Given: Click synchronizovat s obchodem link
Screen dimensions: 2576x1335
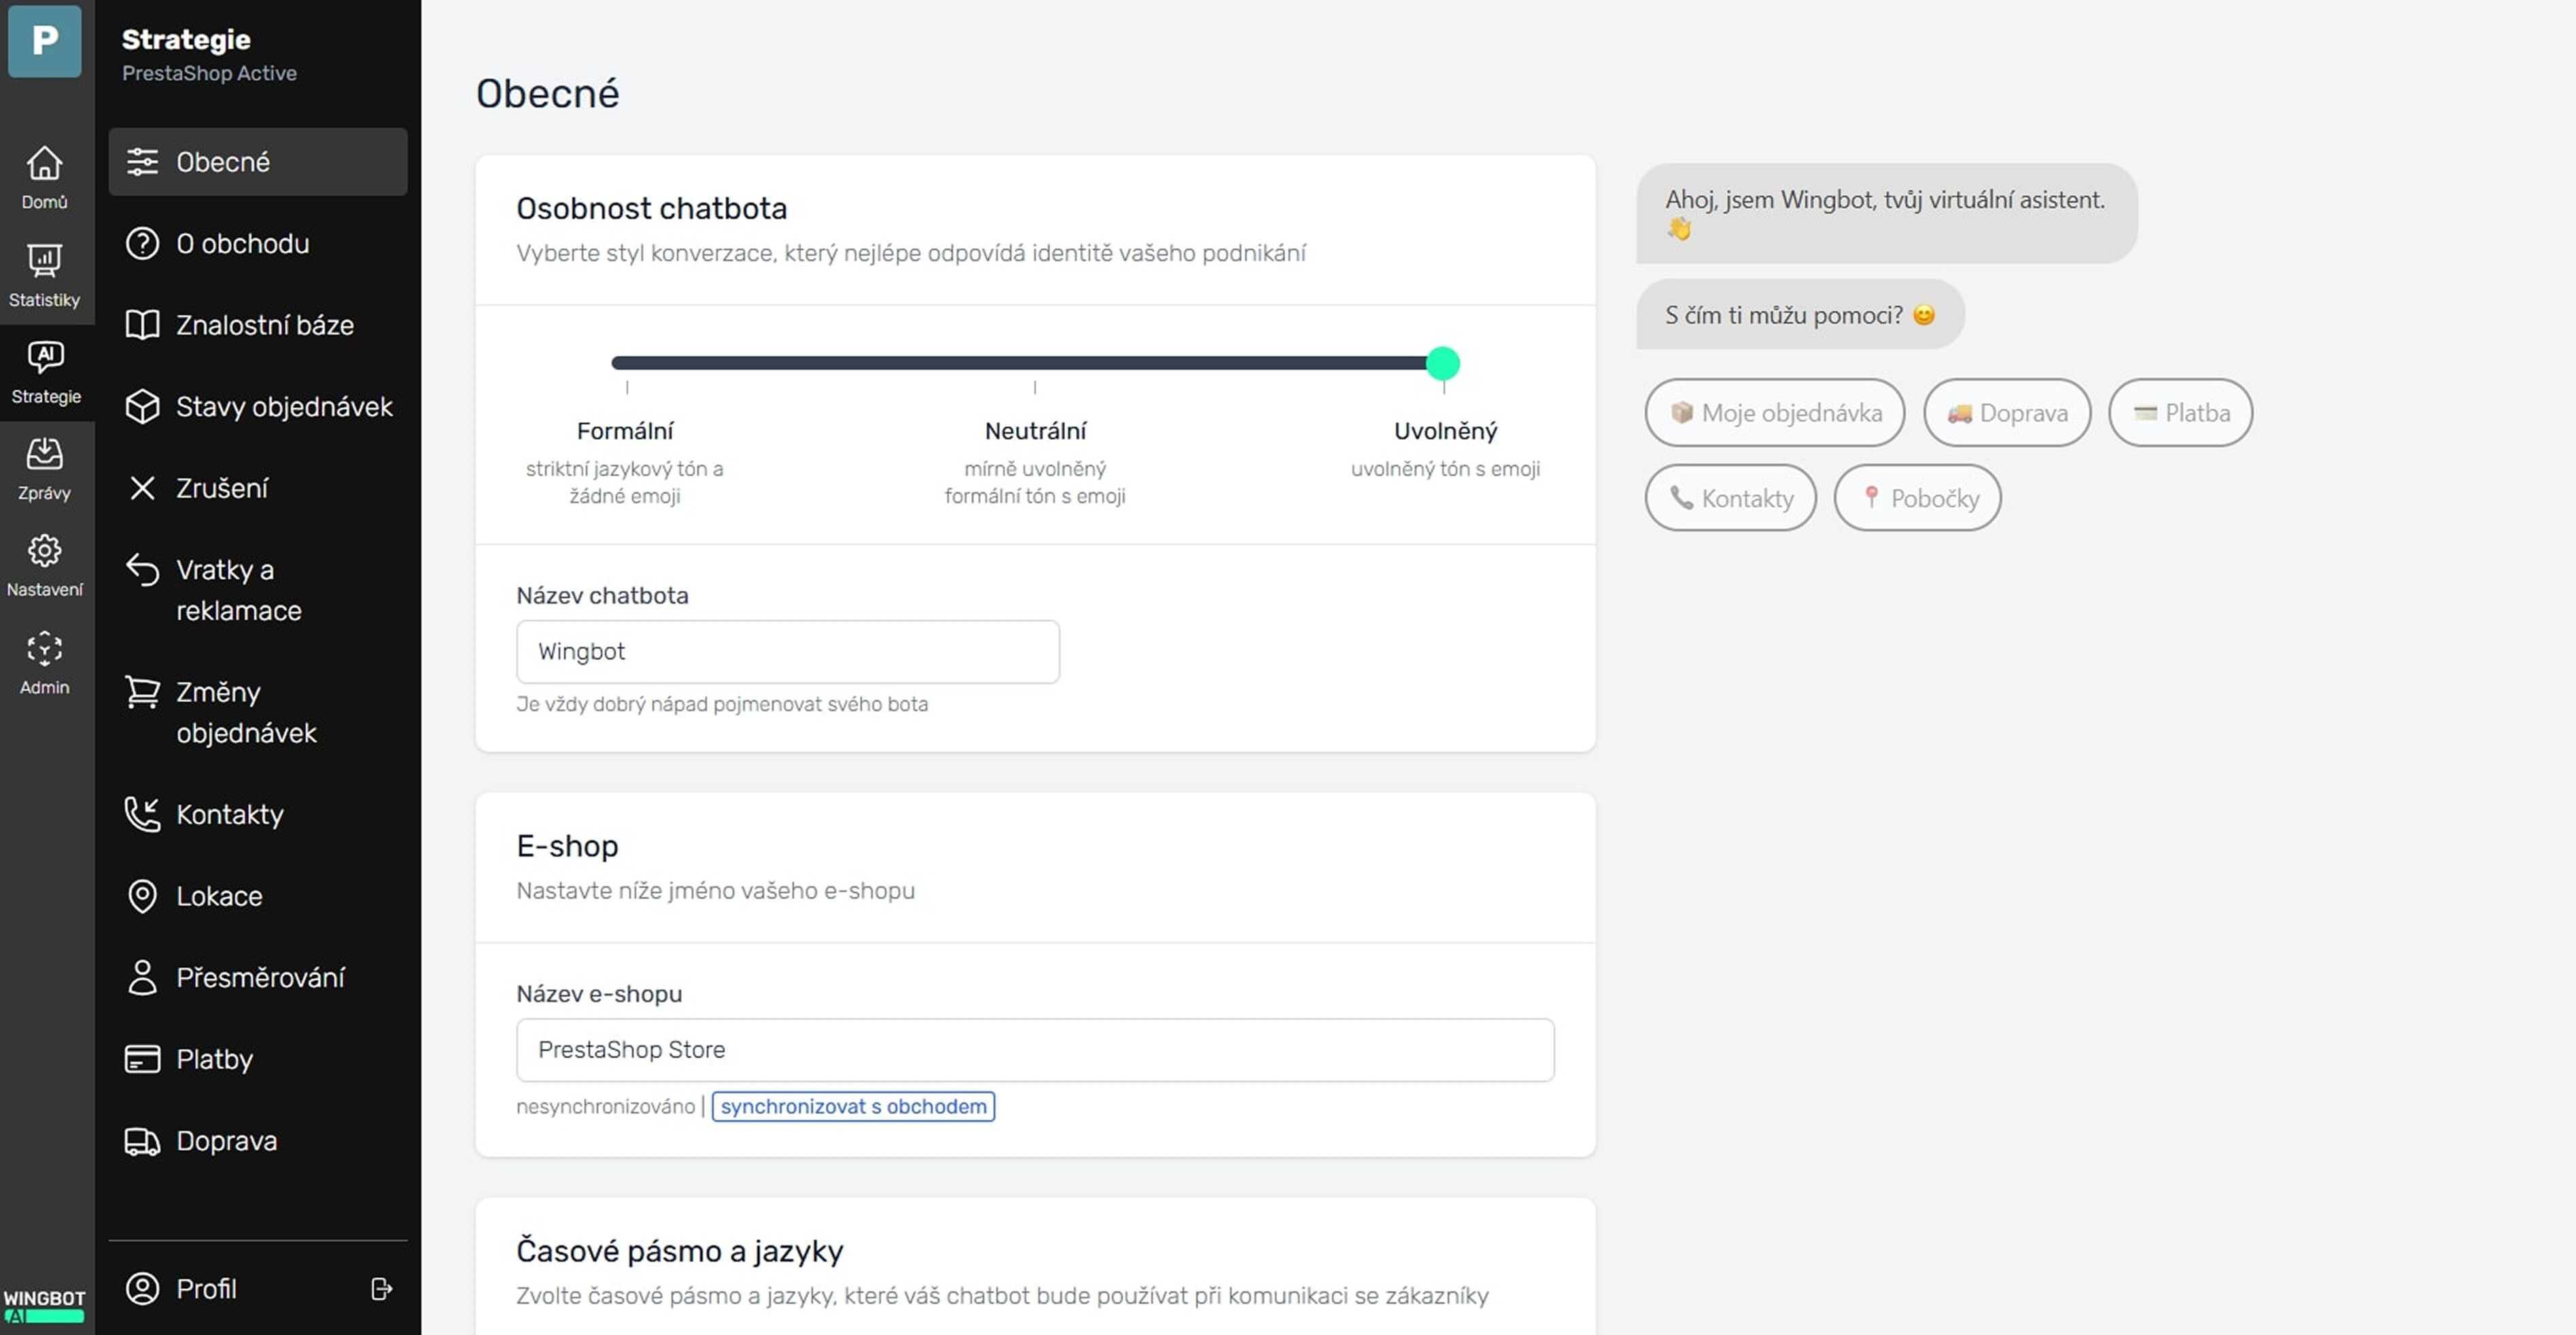Looking at the screenshot, I should 853,1106.
